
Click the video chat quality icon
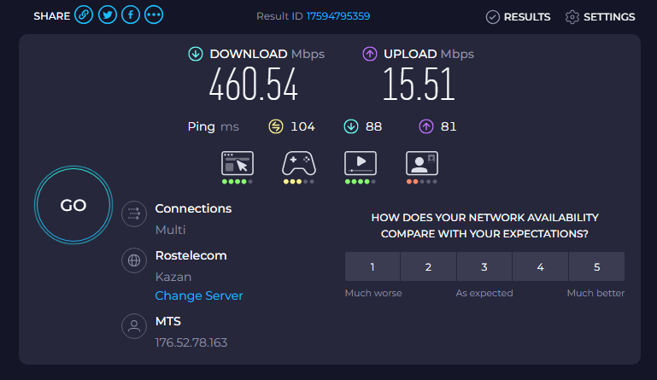pos(422,163)
